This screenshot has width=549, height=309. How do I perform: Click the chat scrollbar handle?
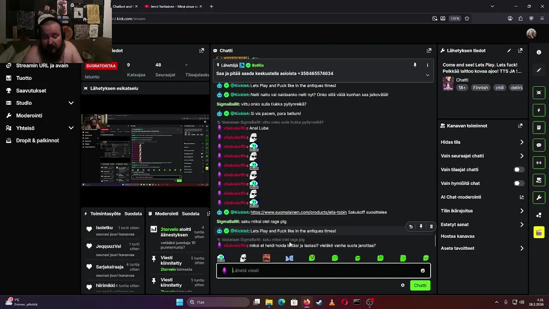(435, 240)
